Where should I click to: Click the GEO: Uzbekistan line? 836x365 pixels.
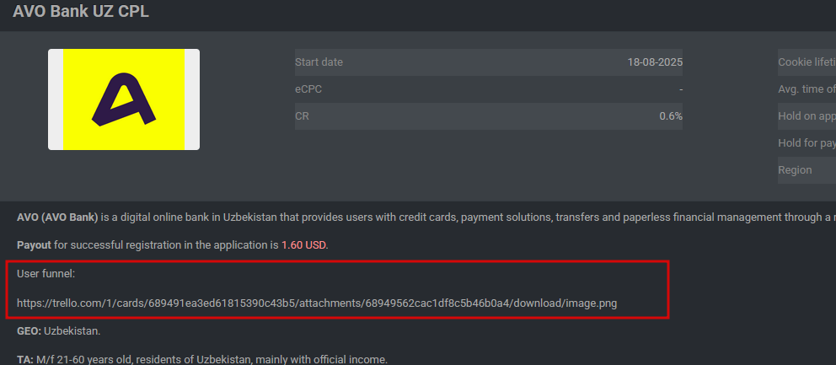tap(58, 330)
